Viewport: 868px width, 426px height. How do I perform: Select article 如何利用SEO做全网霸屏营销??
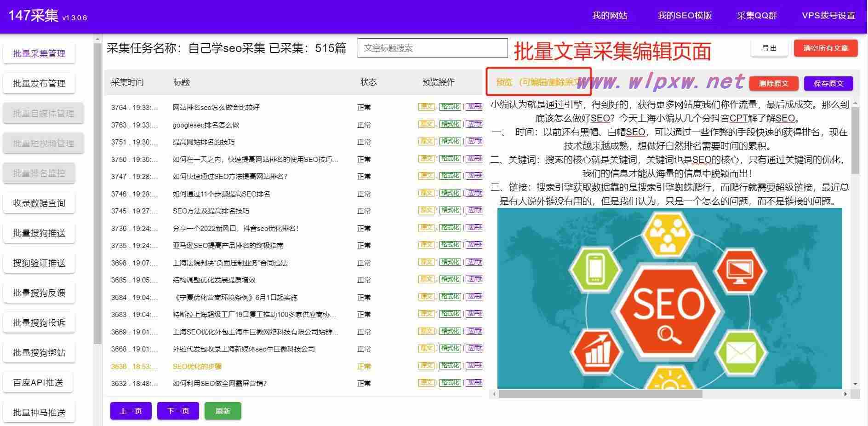point(219,383)
